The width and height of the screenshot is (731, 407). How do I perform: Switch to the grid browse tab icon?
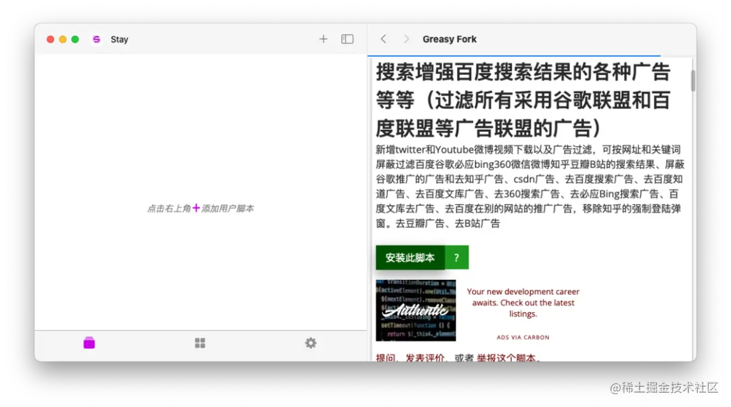point(200,343)
